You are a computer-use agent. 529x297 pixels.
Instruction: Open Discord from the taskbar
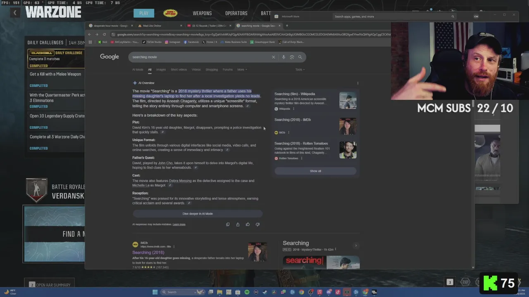[x=329, y=292]
